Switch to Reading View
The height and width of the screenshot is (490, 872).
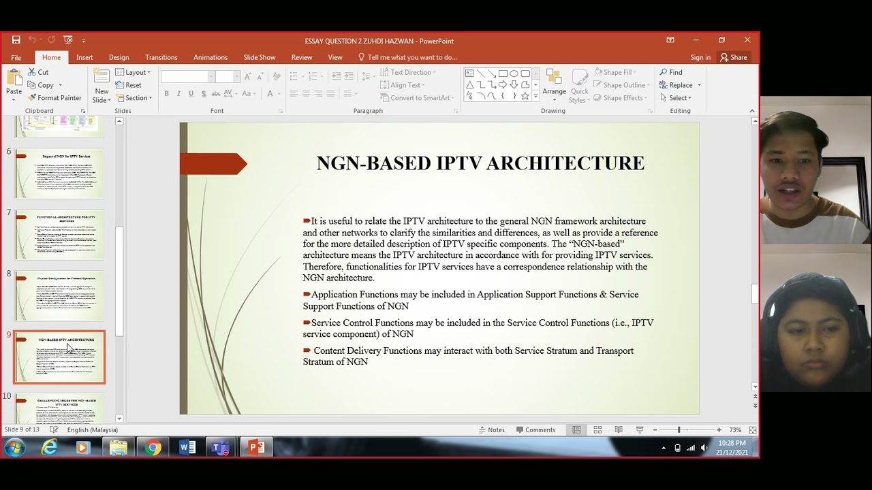[619, 430]
